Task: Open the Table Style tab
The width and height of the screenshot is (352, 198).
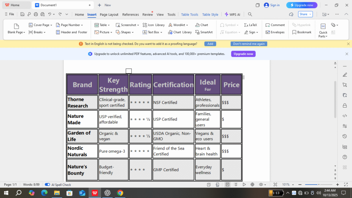Action: pyautogui.click(x=210, y=14)
